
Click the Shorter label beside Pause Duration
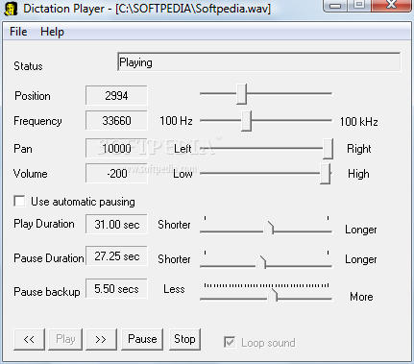point(174,259)
